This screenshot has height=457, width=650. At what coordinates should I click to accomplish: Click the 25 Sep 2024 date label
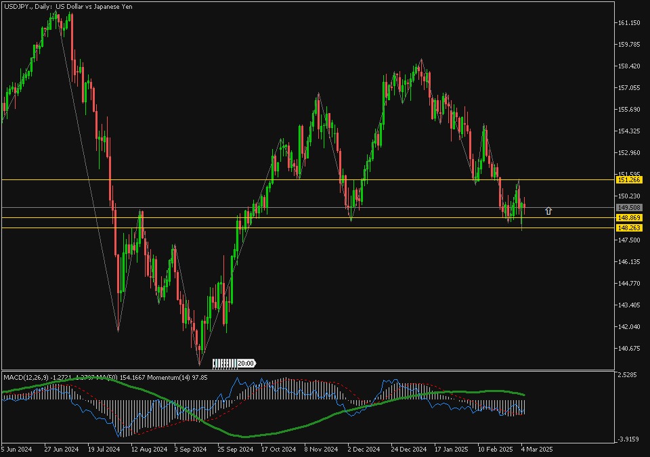point(236,449)
